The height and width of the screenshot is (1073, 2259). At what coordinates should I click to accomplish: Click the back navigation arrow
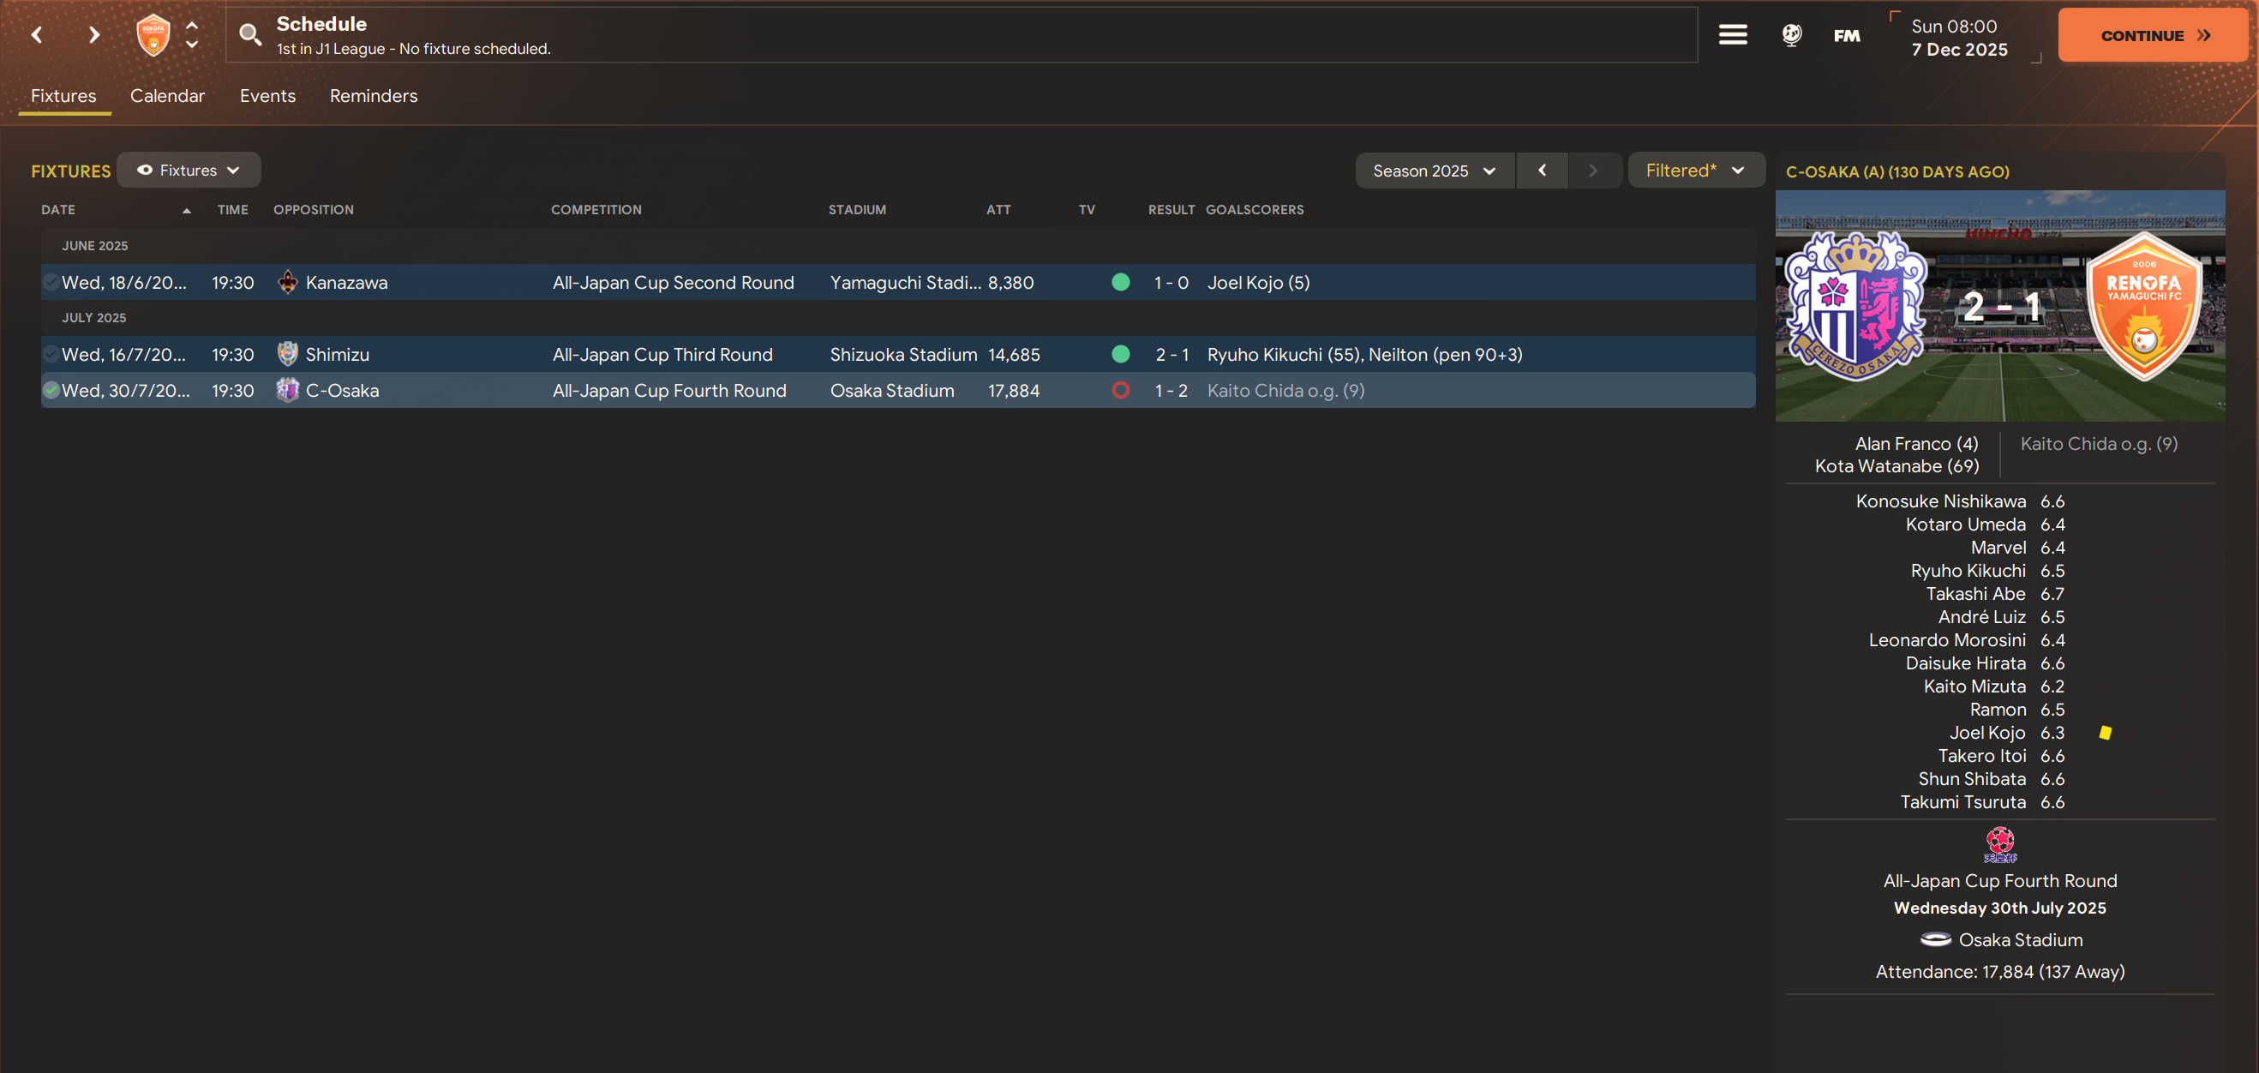click(x=37, y=35)
